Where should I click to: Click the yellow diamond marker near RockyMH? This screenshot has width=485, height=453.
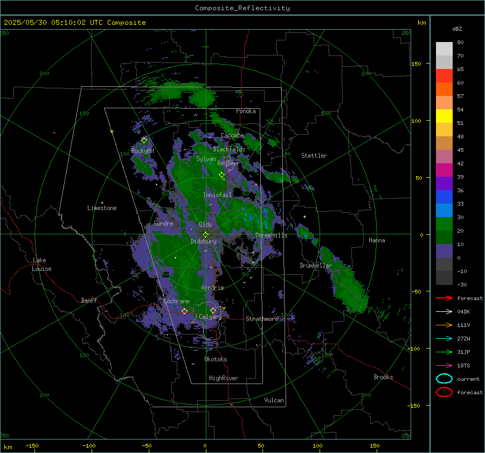(144, 141)
